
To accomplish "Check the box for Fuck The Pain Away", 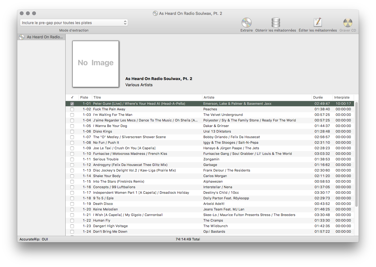I will [72, 109].
